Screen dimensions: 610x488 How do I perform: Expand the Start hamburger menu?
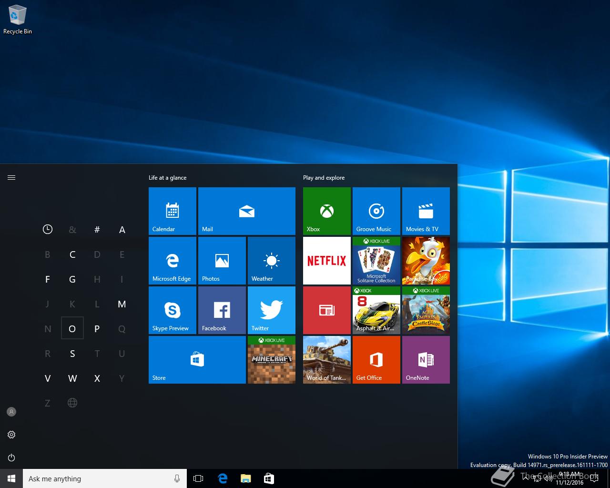(11, 177)
